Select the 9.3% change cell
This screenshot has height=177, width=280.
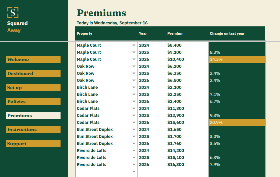pos(237,115)
